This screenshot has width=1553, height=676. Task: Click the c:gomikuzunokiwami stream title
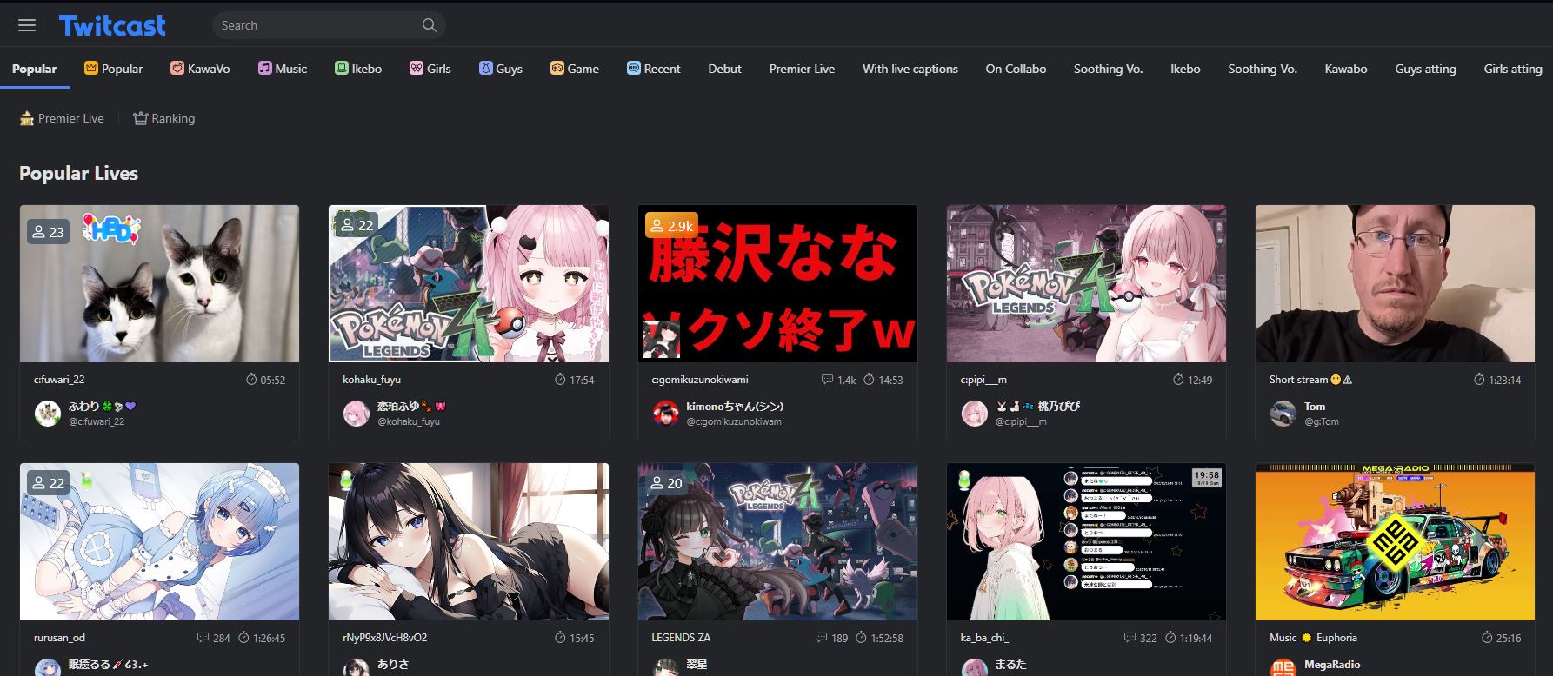tap(699, 380)
